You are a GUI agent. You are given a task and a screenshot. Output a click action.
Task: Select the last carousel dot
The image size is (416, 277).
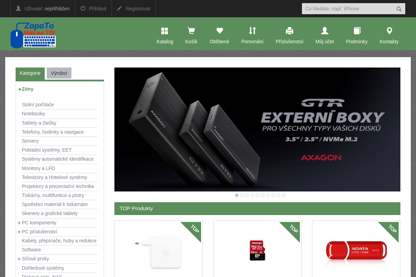click(284, 195)
